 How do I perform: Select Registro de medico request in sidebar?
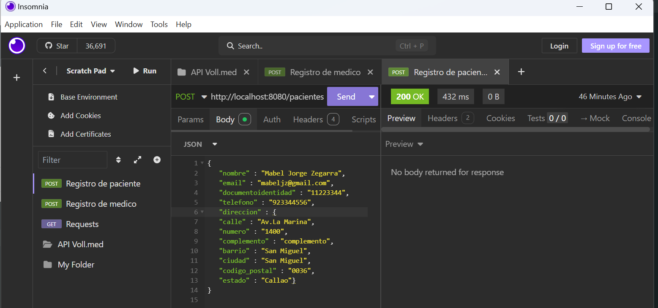pos(101,204)
